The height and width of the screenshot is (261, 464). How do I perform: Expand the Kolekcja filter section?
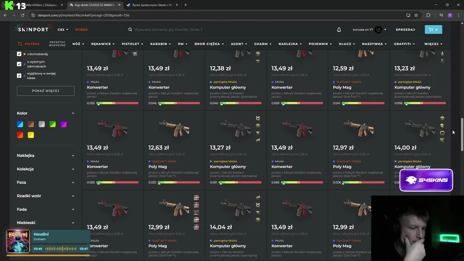73,169
